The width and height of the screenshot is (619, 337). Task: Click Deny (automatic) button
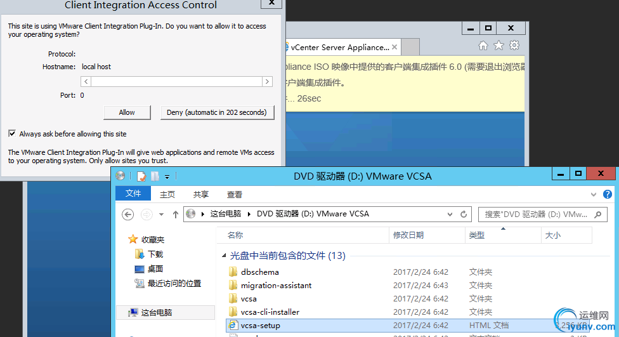click(217, 112)
